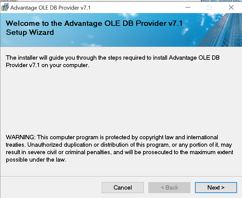The width and height of the screenshot is (242, 198).
Task: Click the disabled Back button
Action: coord(169,187)
